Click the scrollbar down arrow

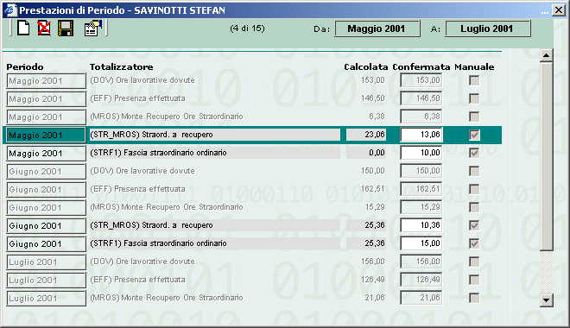[546, 300]
